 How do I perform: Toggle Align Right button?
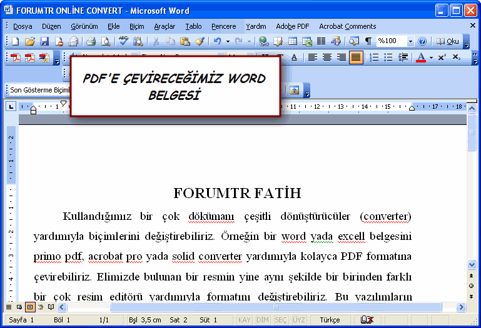coord(341,57)
